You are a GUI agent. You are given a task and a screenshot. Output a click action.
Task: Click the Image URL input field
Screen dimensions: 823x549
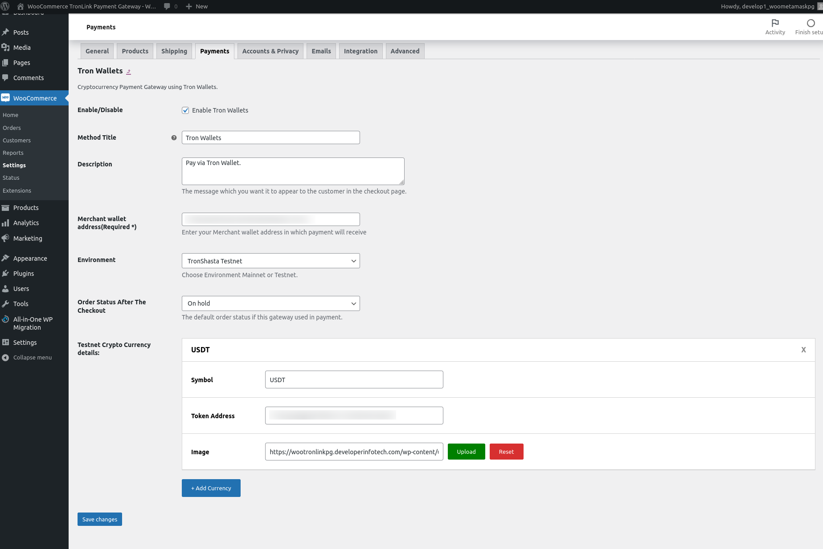(x=354, y=452)
